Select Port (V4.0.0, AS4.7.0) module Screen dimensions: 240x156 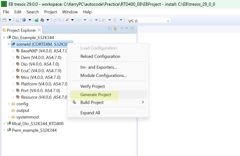40,91
